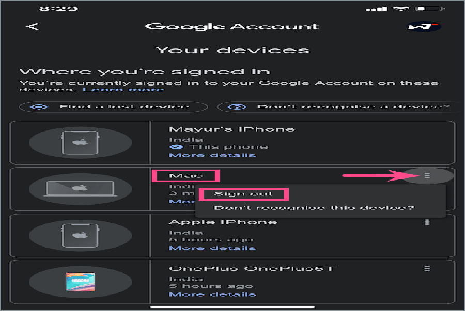Choose Sign out from the menu
The image size is (465, 311).
point(243,194)
